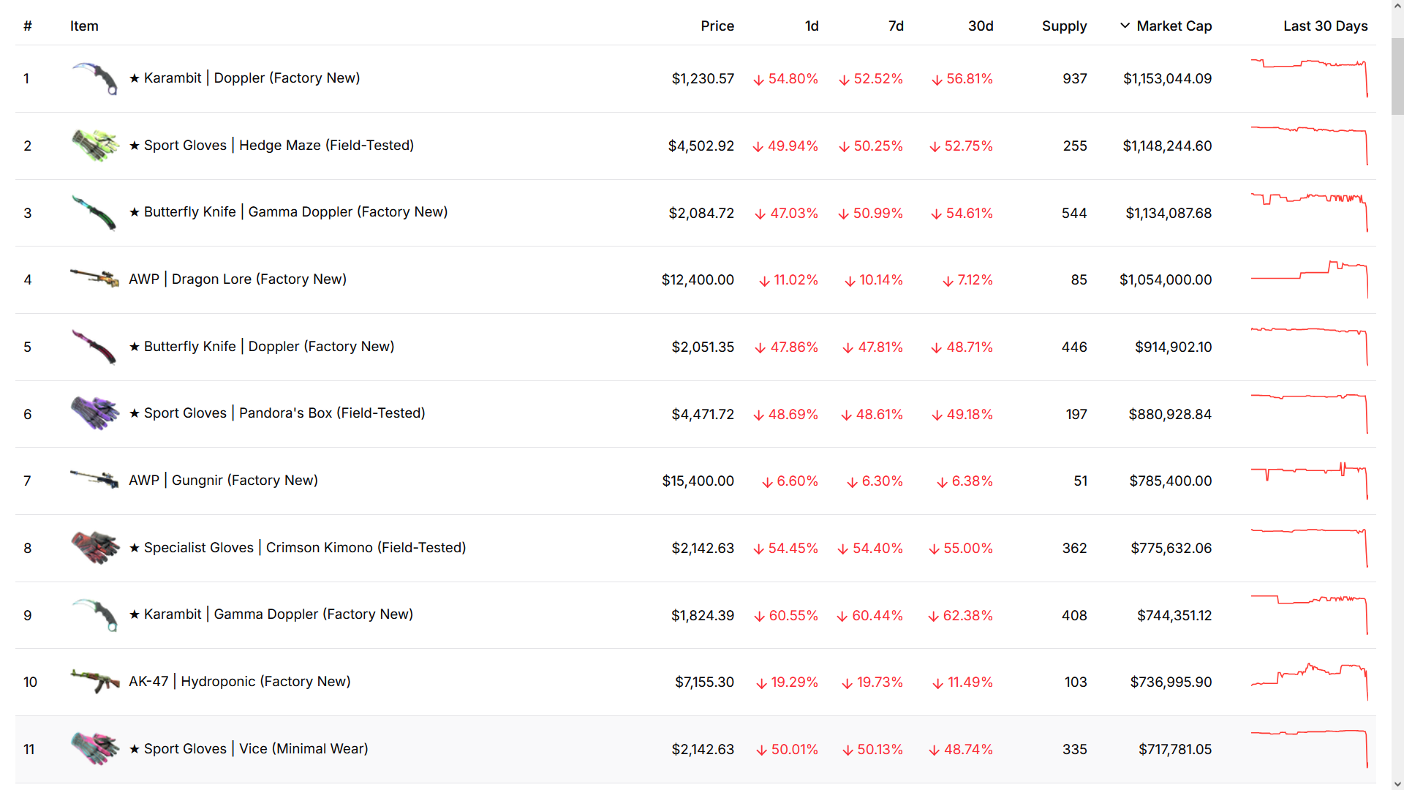Sort table by Market Cap column
The image size is (1404, 790).
pyautogui.click(x=1174, y=26)
